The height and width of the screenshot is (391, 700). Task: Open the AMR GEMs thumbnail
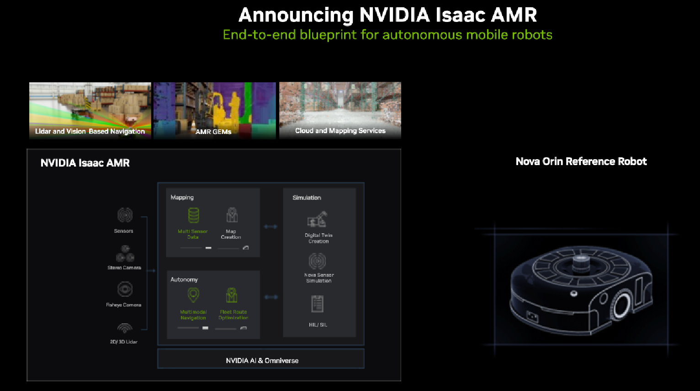(215, 110)
